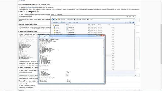This screenshot has height=91, width=162.
Task: Select the chapter2.cfg file
Action: [71, 29]
